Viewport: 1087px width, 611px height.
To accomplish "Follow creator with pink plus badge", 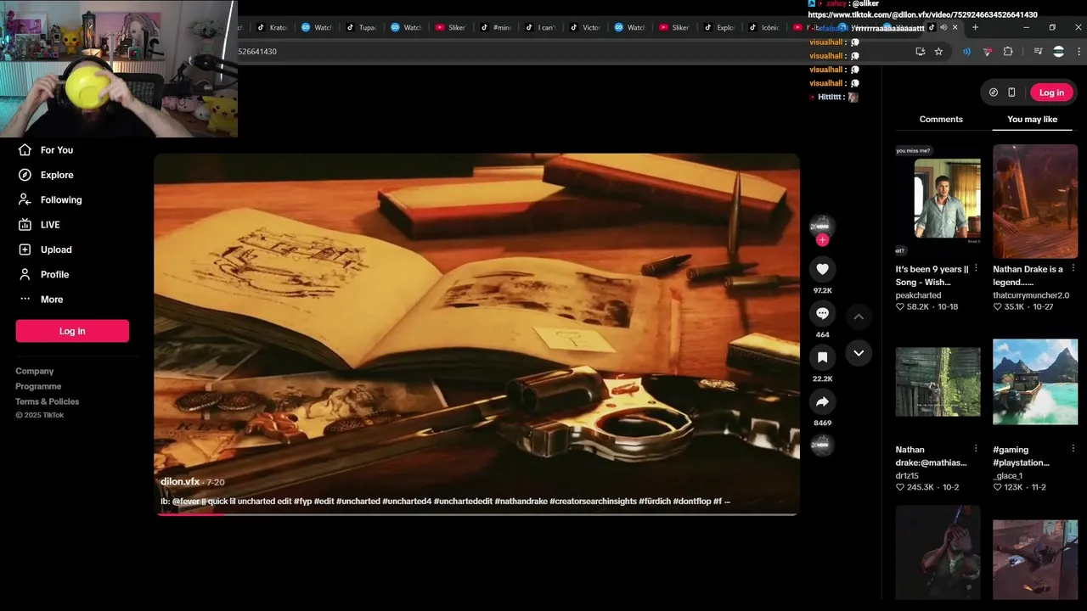I will tap(822, 240).
